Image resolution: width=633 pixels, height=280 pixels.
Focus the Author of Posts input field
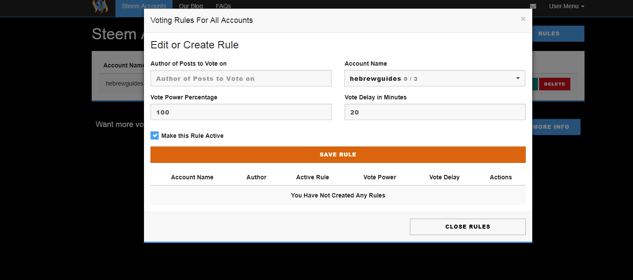pyautogui.click(x=241, y=79)
